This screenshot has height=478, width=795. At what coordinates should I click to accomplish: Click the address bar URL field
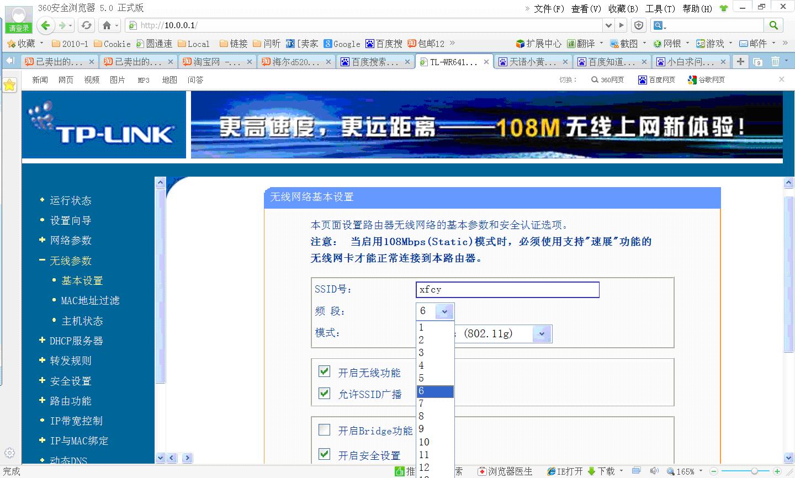click(x=364, y=25)
